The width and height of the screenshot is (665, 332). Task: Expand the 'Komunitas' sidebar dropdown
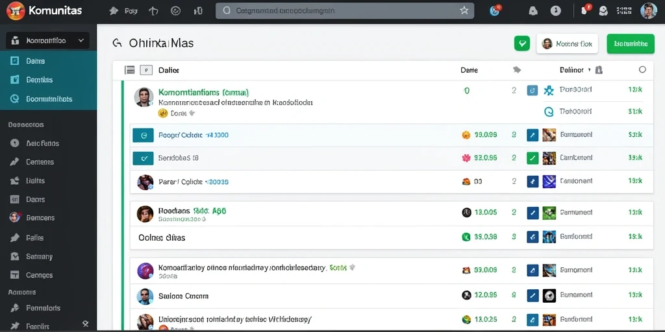(48, 41)
